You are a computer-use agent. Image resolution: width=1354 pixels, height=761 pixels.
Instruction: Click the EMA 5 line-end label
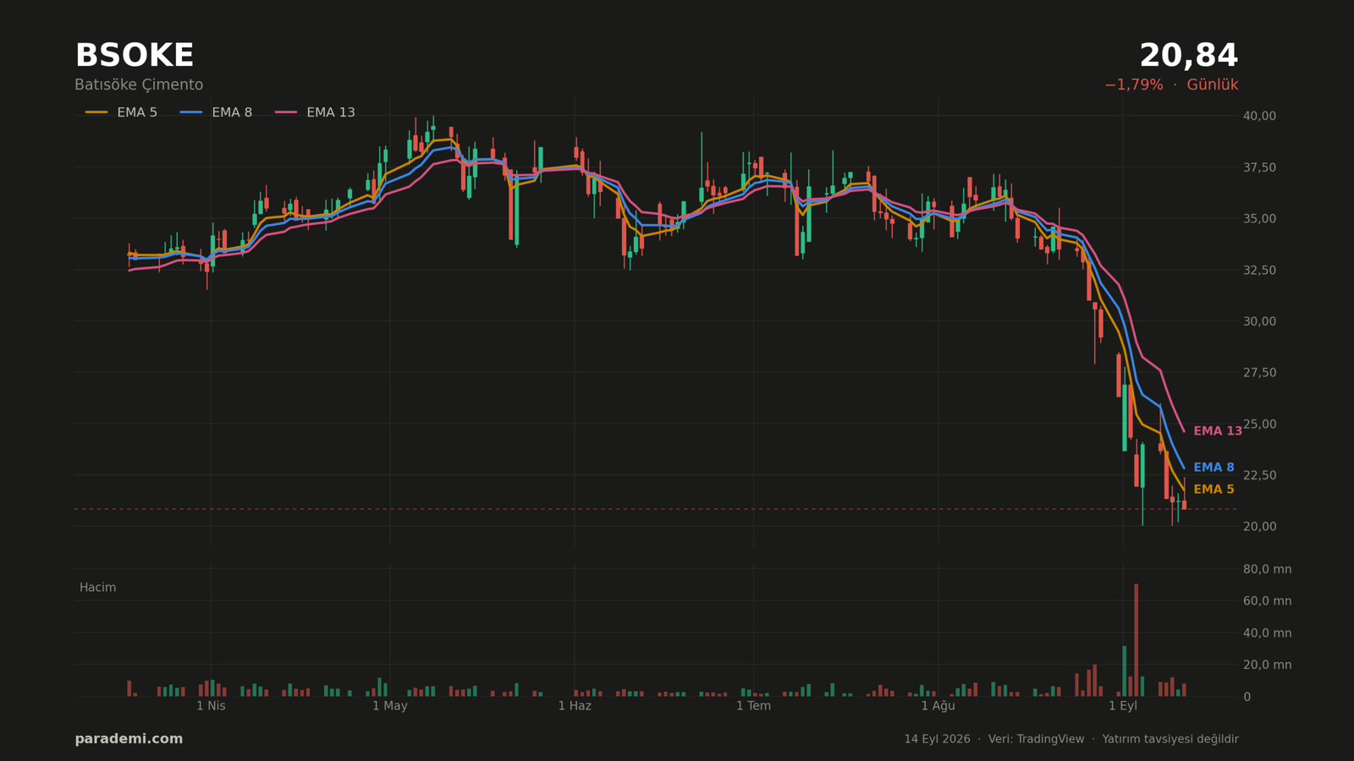1214,490
